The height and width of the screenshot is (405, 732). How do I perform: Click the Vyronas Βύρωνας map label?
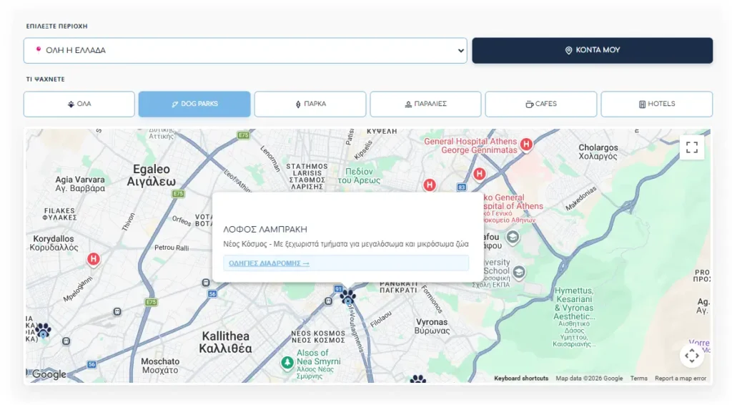pos(432,326)
